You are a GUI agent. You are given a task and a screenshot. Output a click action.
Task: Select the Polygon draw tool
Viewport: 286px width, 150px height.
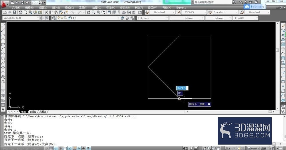(x=3, y=40)
